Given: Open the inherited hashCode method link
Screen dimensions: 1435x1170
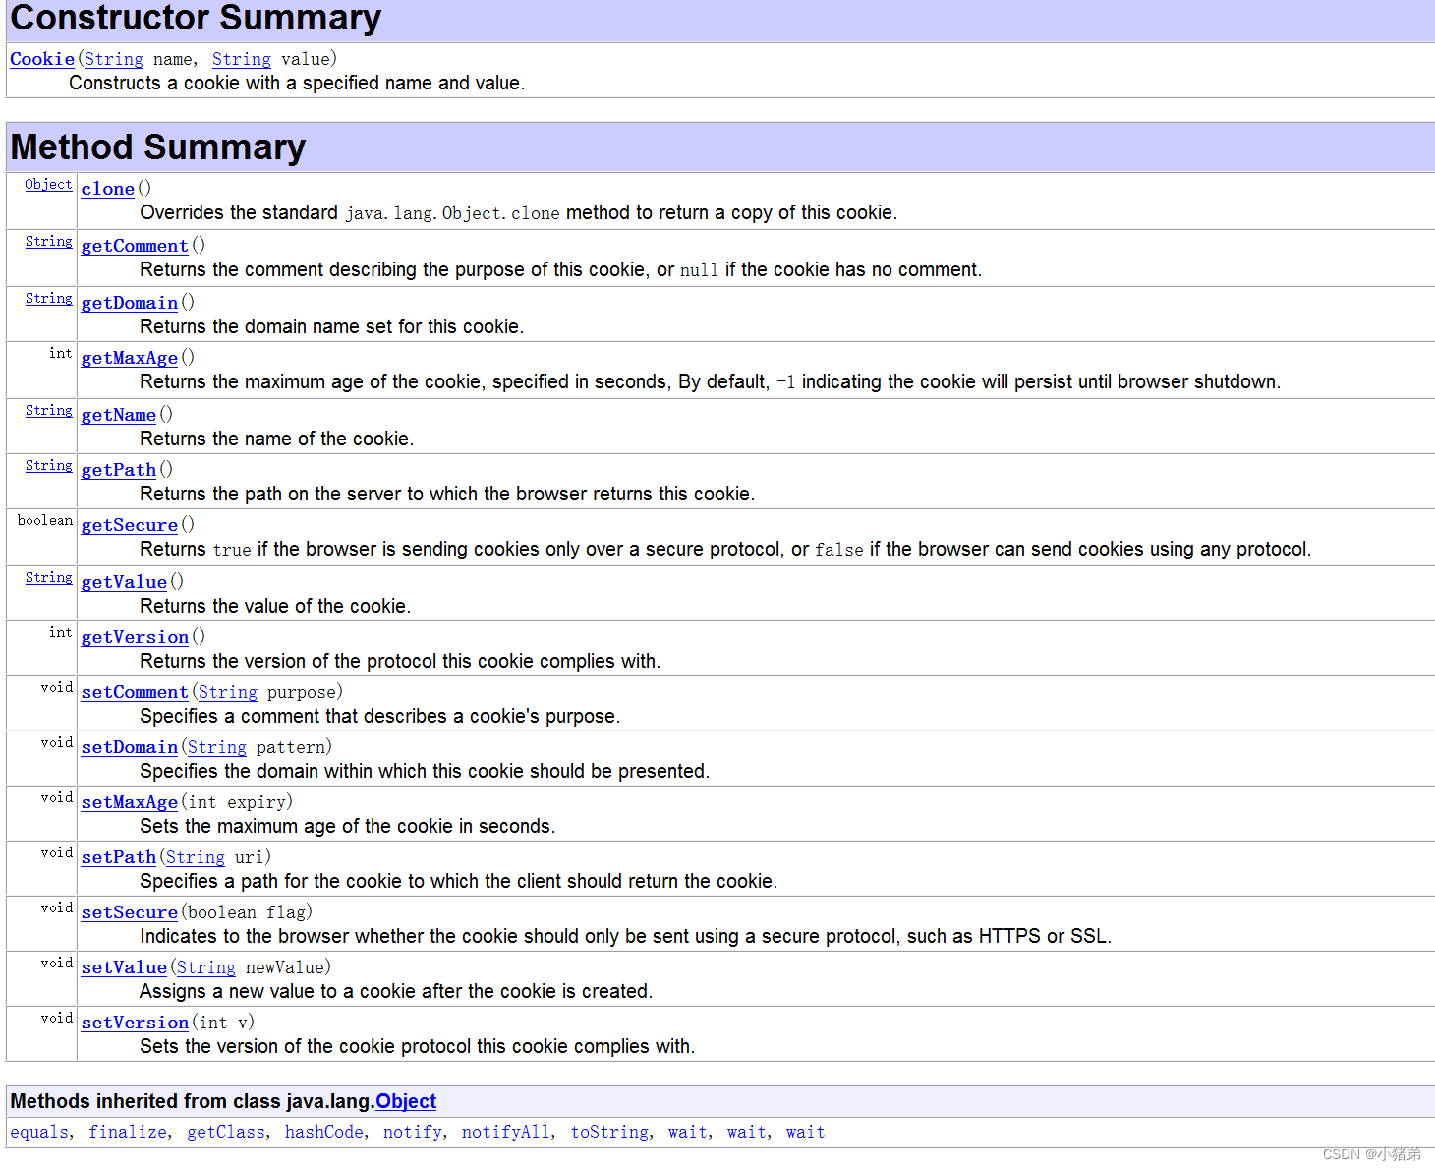Looking at the screenshot, I should [324, 1132].
